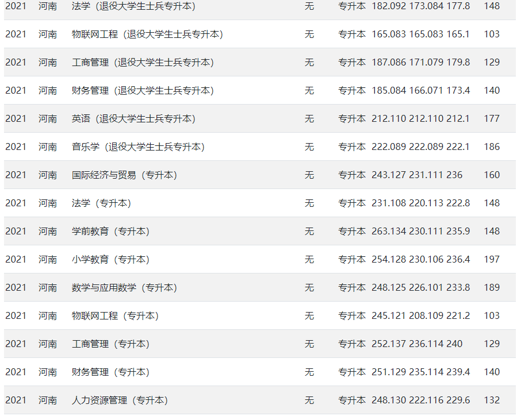Image resolution: width=517 pixels, height=416 pixels.
Task: Select average 222.1 in 音乐学 row
Action: (458, 147)
